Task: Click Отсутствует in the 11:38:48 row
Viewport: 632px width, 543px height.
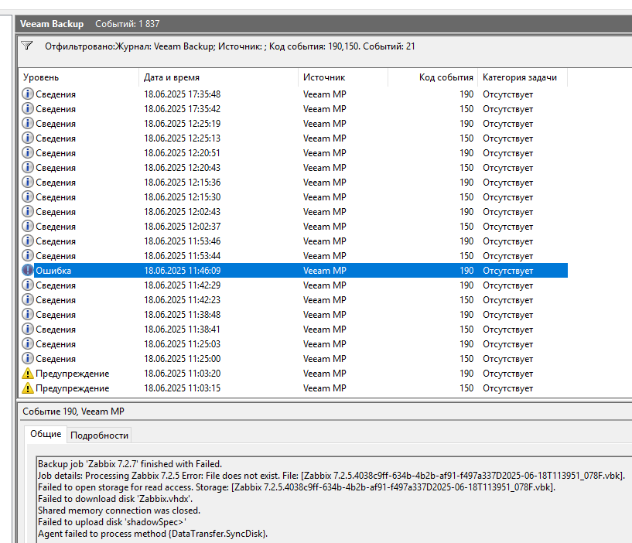Action: point(508,315)
